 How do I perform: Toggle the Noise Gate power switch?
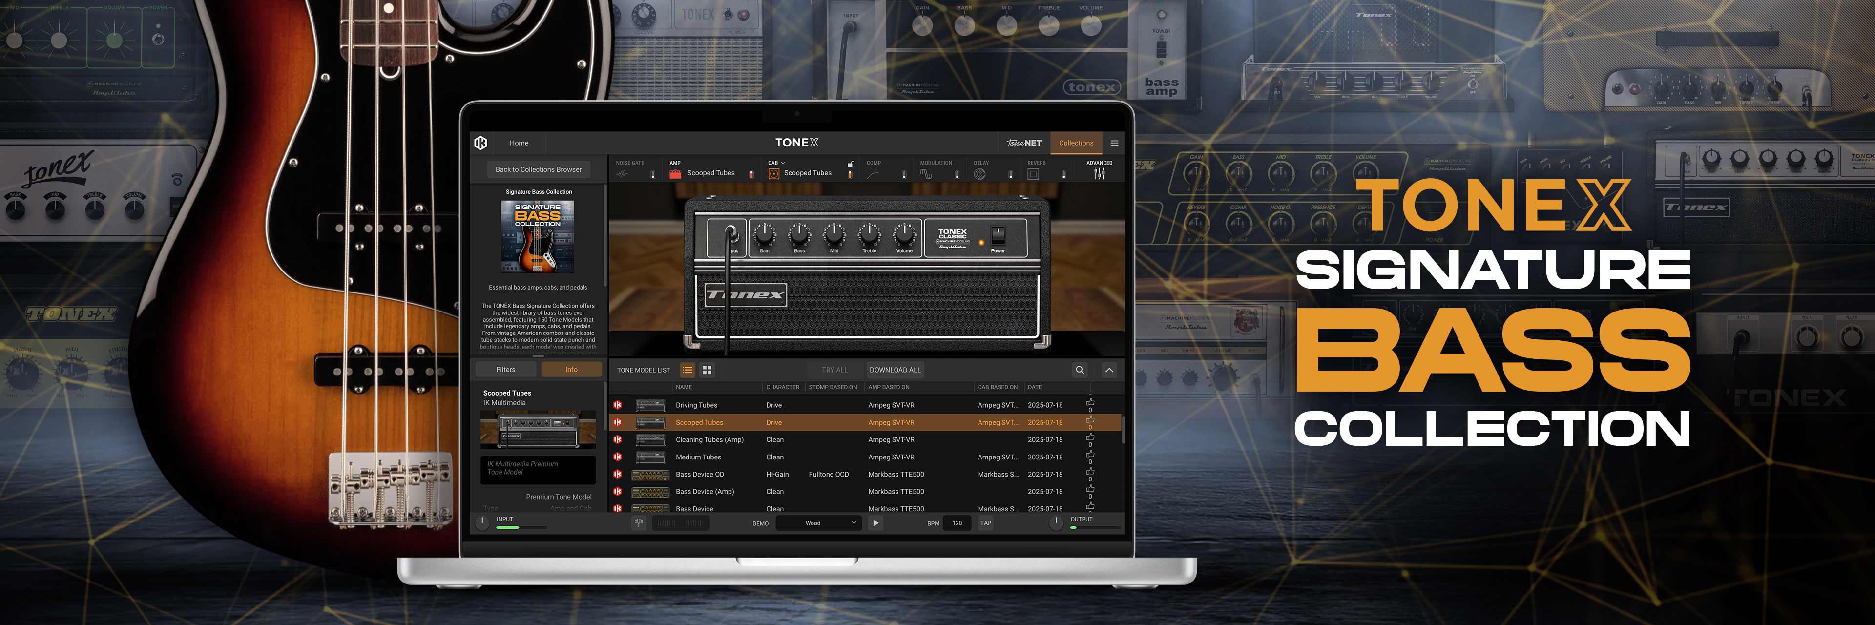click(652, 174)
